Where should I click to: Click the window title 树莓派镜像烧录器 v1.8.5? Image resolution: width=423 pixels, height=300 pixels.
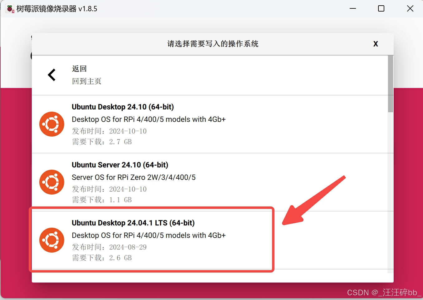(x=56, y=8)
